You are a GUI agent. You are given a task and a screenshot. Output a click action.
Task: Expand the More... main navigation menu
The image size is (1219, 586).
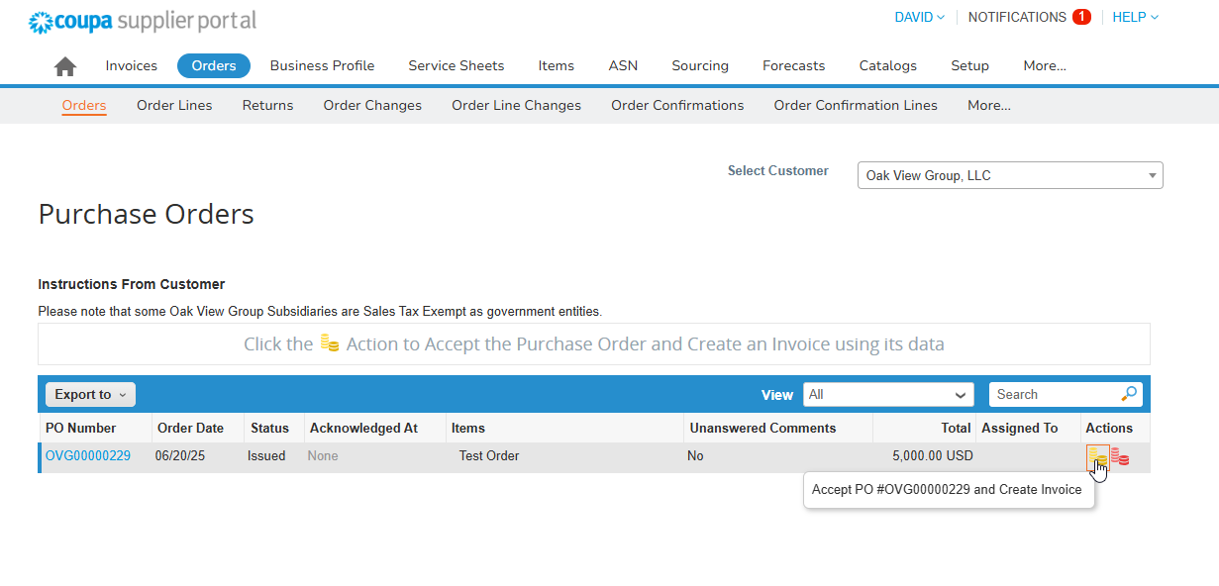click(x=1044, y=65)
